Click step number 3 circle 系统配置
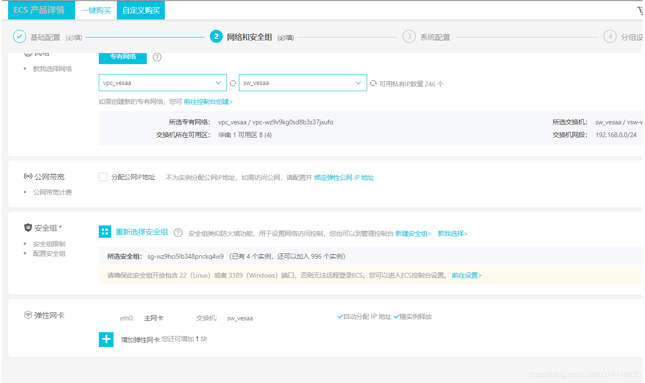The height and width of the screenshot is (383, 645). 409,37
